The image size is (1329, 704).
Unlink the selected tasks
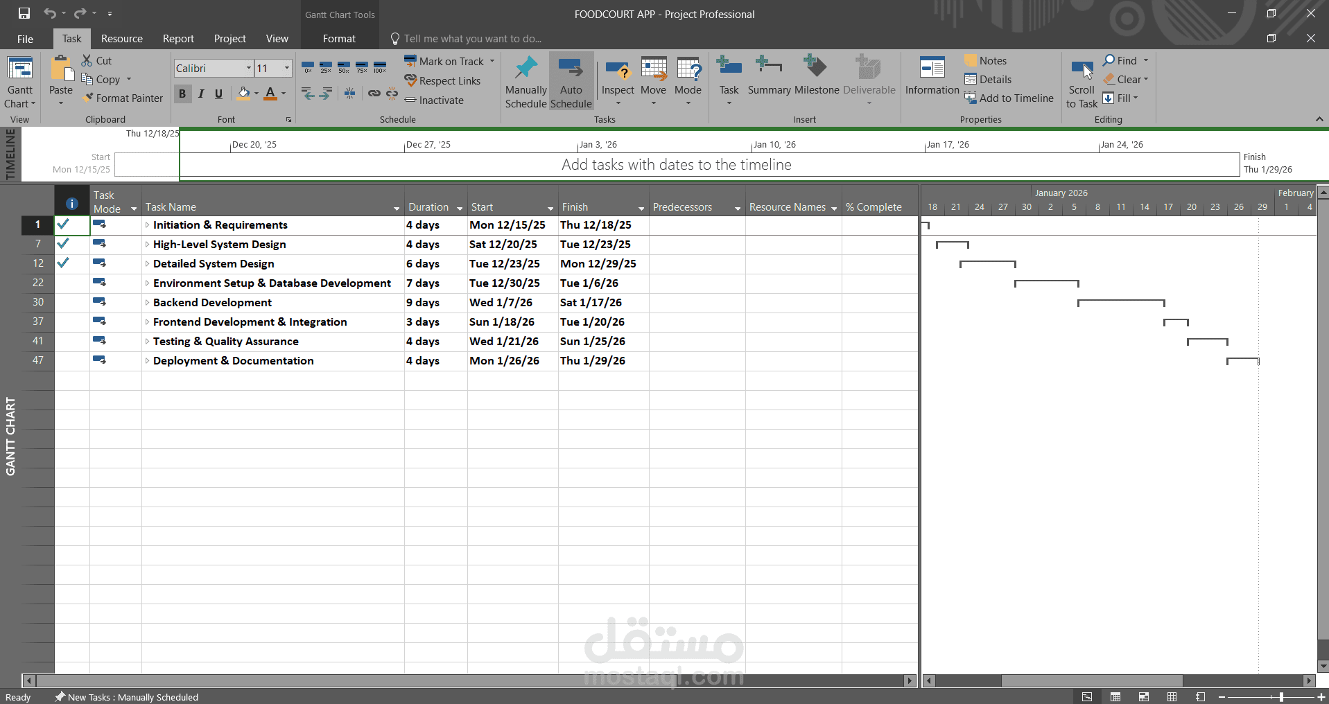(392, 94)
